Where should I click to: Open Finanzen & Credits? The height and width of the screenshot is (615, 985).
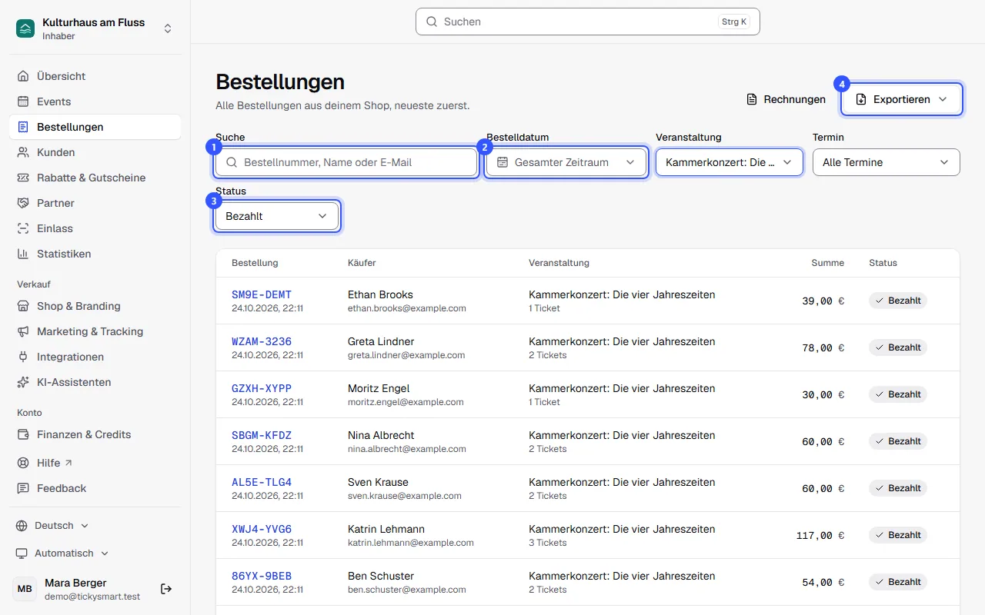pos(95,434)
